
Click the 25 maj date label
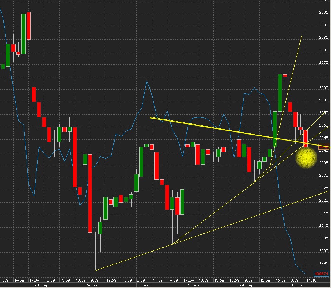pos(143,285)
